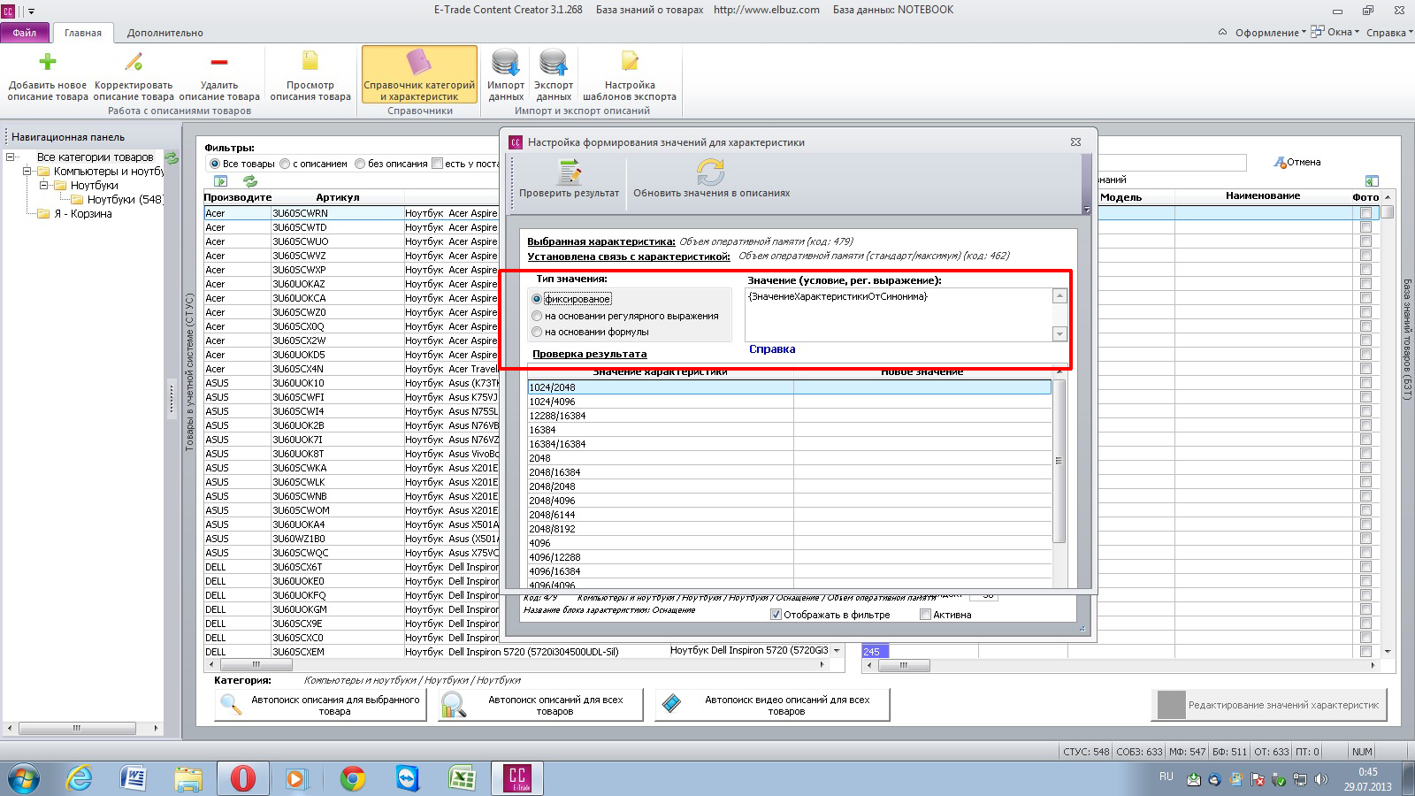
Task: Open TeamViewer from the taskbar
Action: click(407, 778)
